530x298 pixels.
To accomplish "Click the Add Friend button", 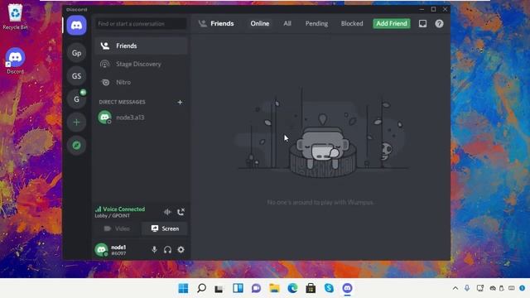I will tap(392, 24).
